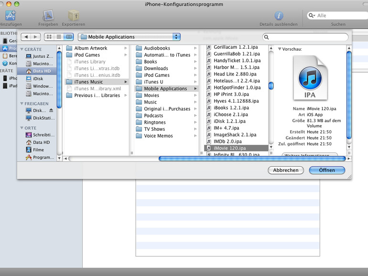Image resolution: width=368 pixels, height=276 pixels.
Task: Click the search field in file dialog
Action: 306,37
